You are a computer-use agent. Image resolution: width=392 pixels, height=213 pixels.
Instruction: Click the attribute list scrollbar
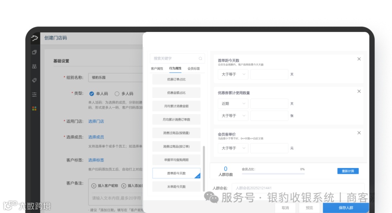[204, 168]
